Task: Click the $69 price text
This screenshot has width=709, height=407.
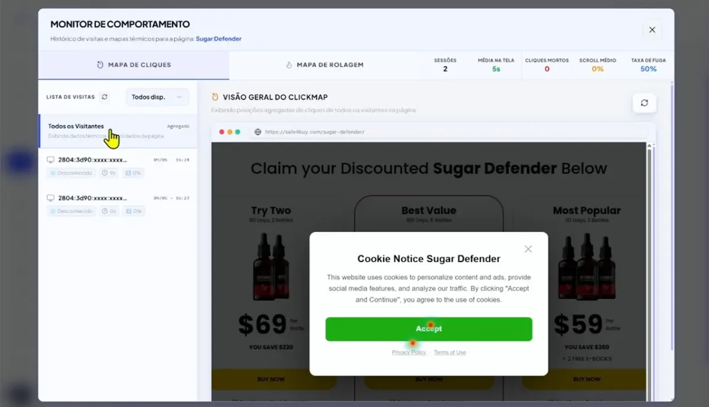Action: [x=262, y=324]
